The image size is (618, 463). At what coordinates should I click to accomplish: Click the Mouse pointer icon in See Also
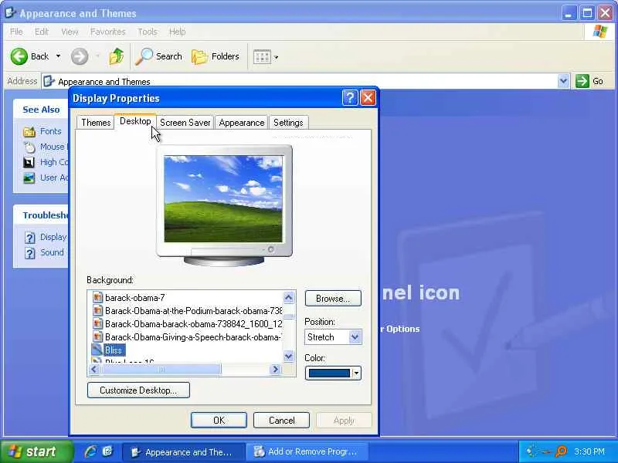coord(29,147)
